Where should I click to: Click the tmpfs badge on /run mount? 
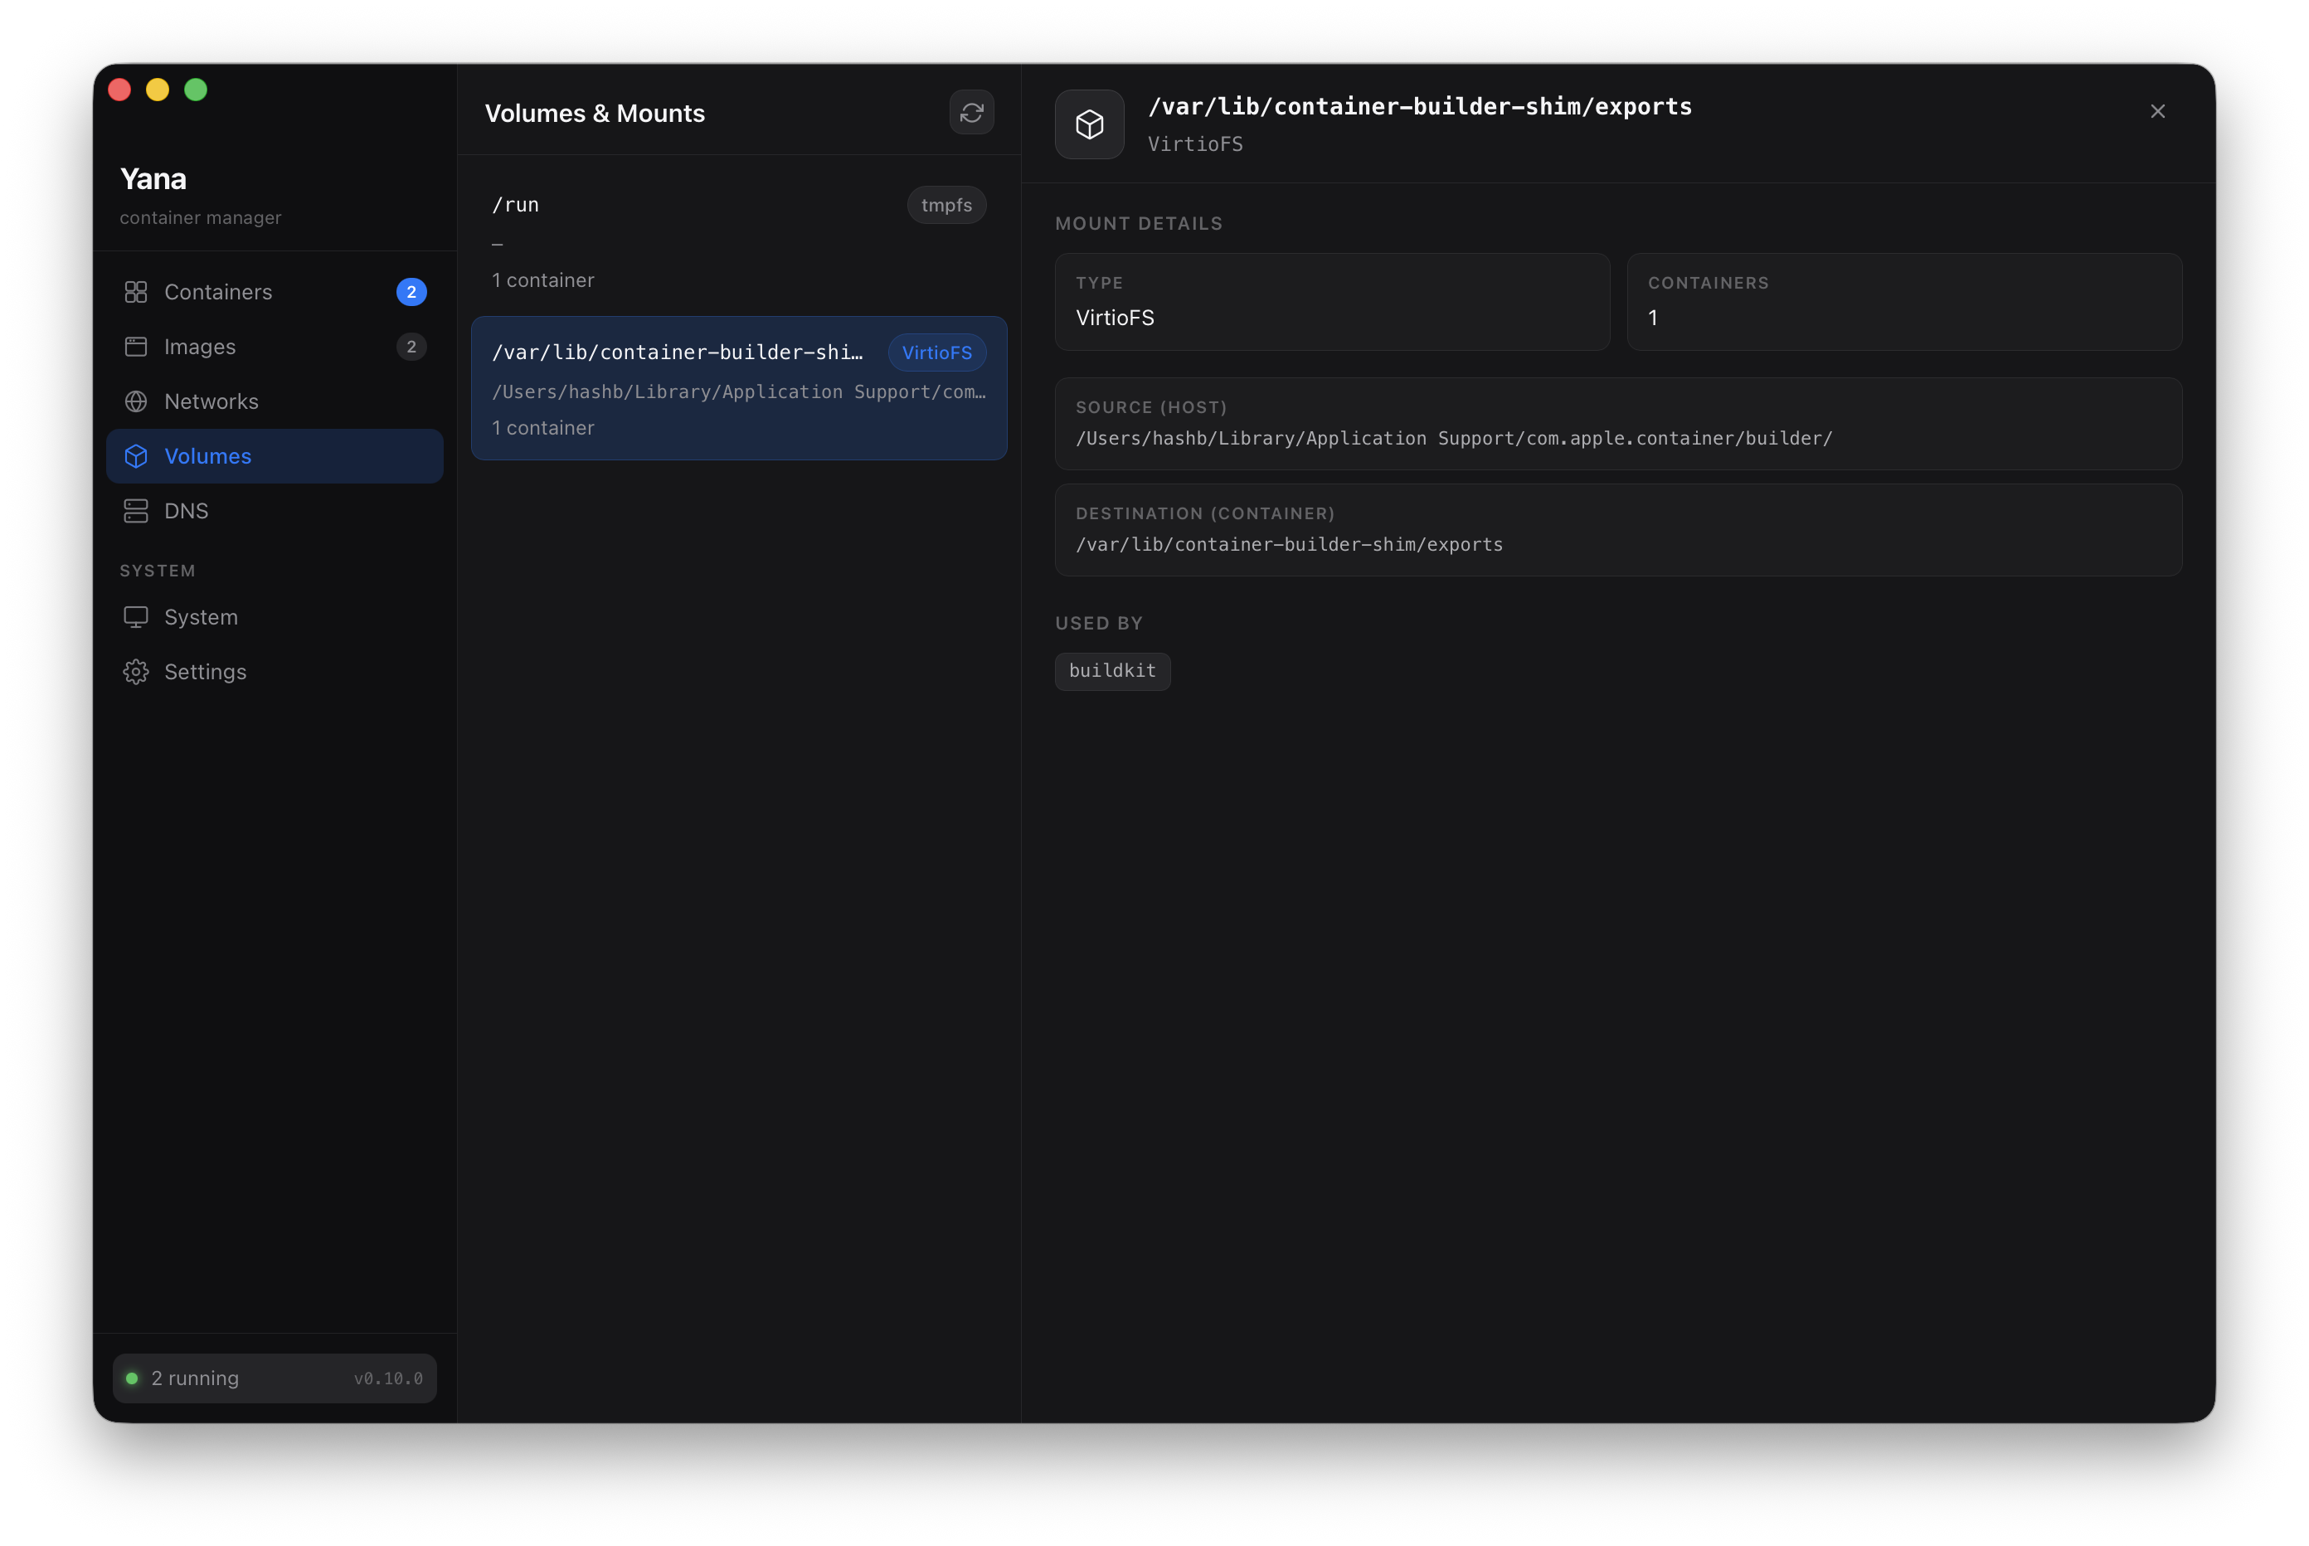coord(945,205)
